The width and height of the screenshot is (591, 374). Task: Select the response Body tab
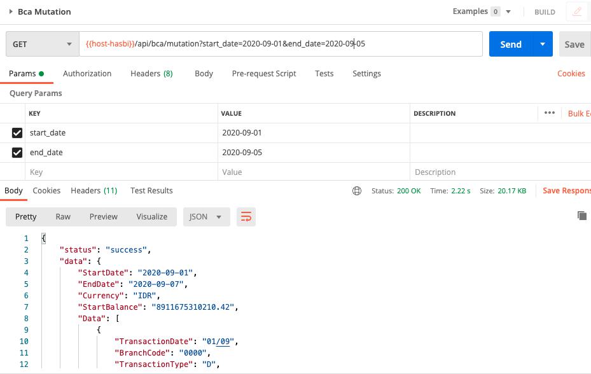(13, 191)
